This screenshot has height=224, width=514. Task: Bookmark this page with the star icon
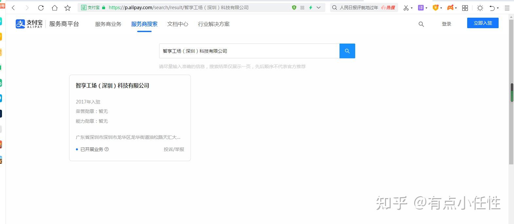pos(68,8)
